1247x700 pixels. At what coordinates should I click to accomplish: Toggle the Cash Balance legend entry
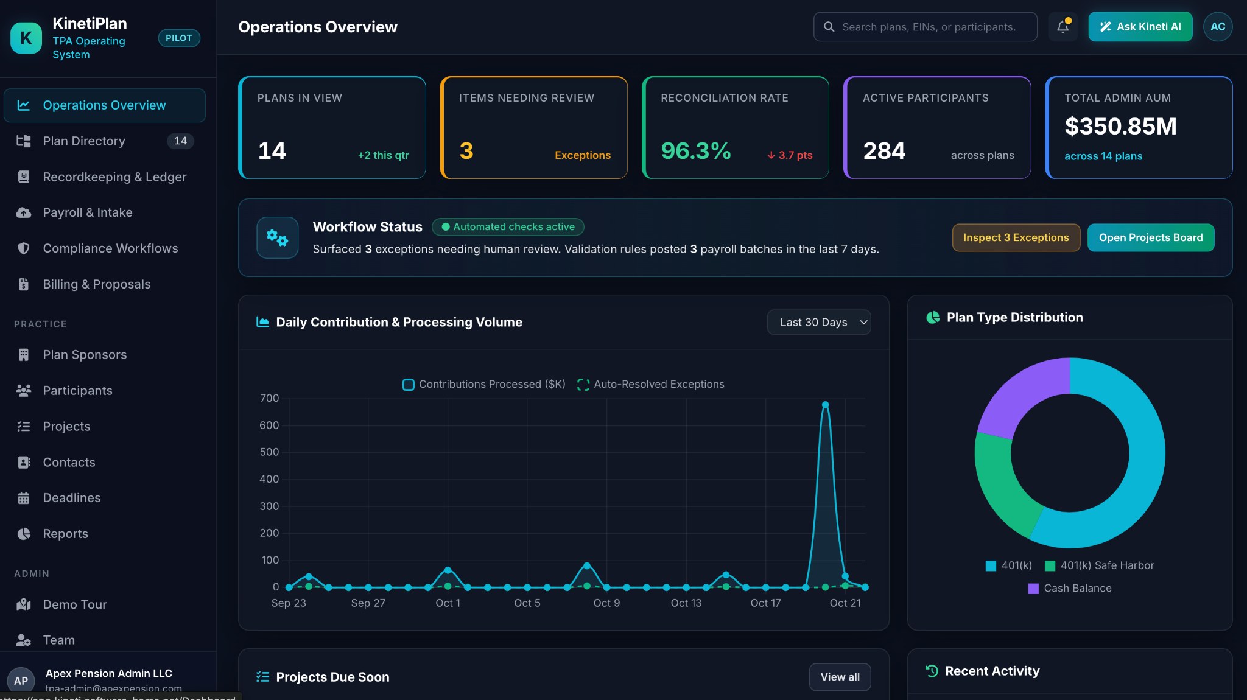pos(1070,588)
